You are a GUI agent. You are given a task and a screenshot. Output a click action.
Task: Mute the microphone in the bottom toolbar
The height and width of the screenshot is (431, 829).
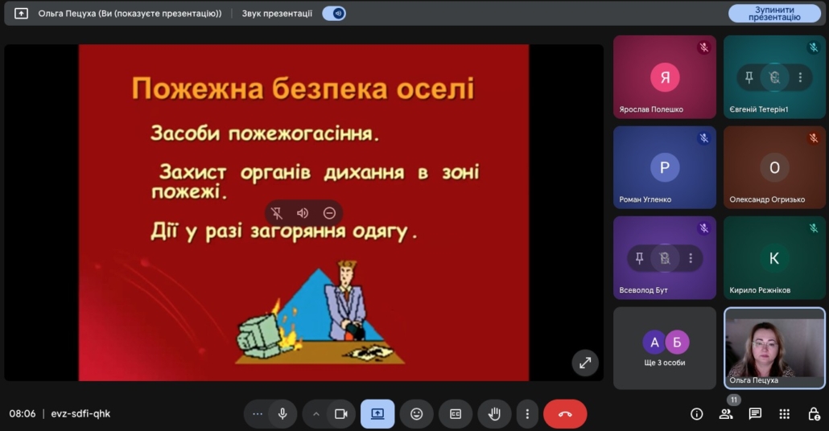283,414
